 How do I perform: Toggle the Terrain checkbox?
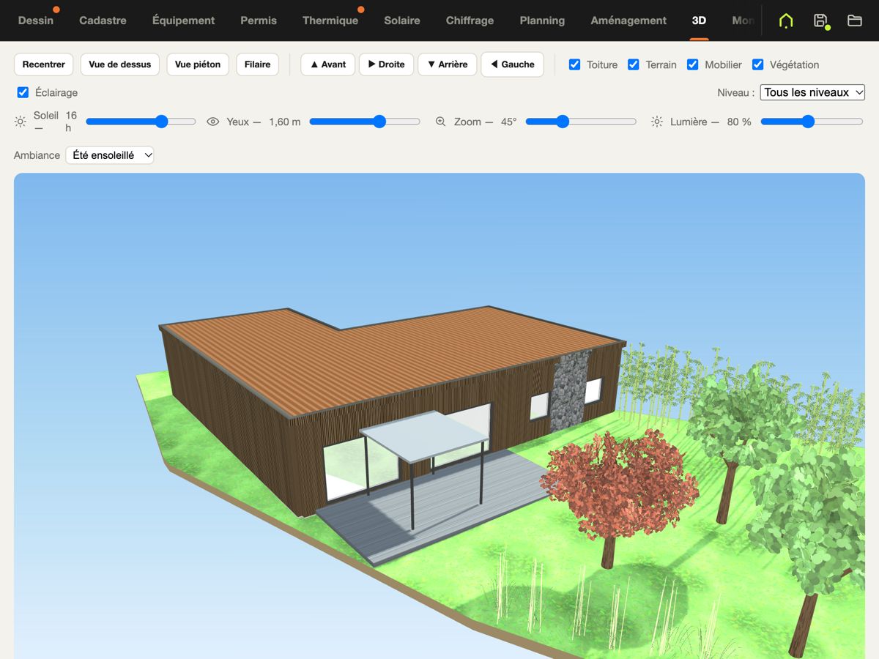tap(634, 64)
